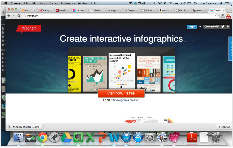Switch to the Gmail Getting tab

(x=45, y=10)
